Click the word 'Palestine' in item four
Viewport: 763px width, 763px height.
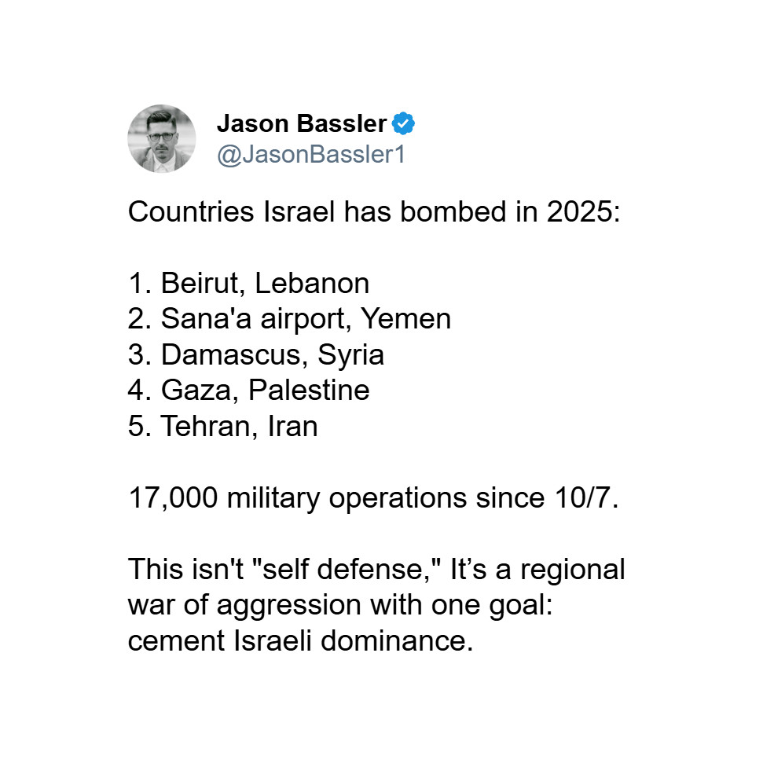[309, 391]
